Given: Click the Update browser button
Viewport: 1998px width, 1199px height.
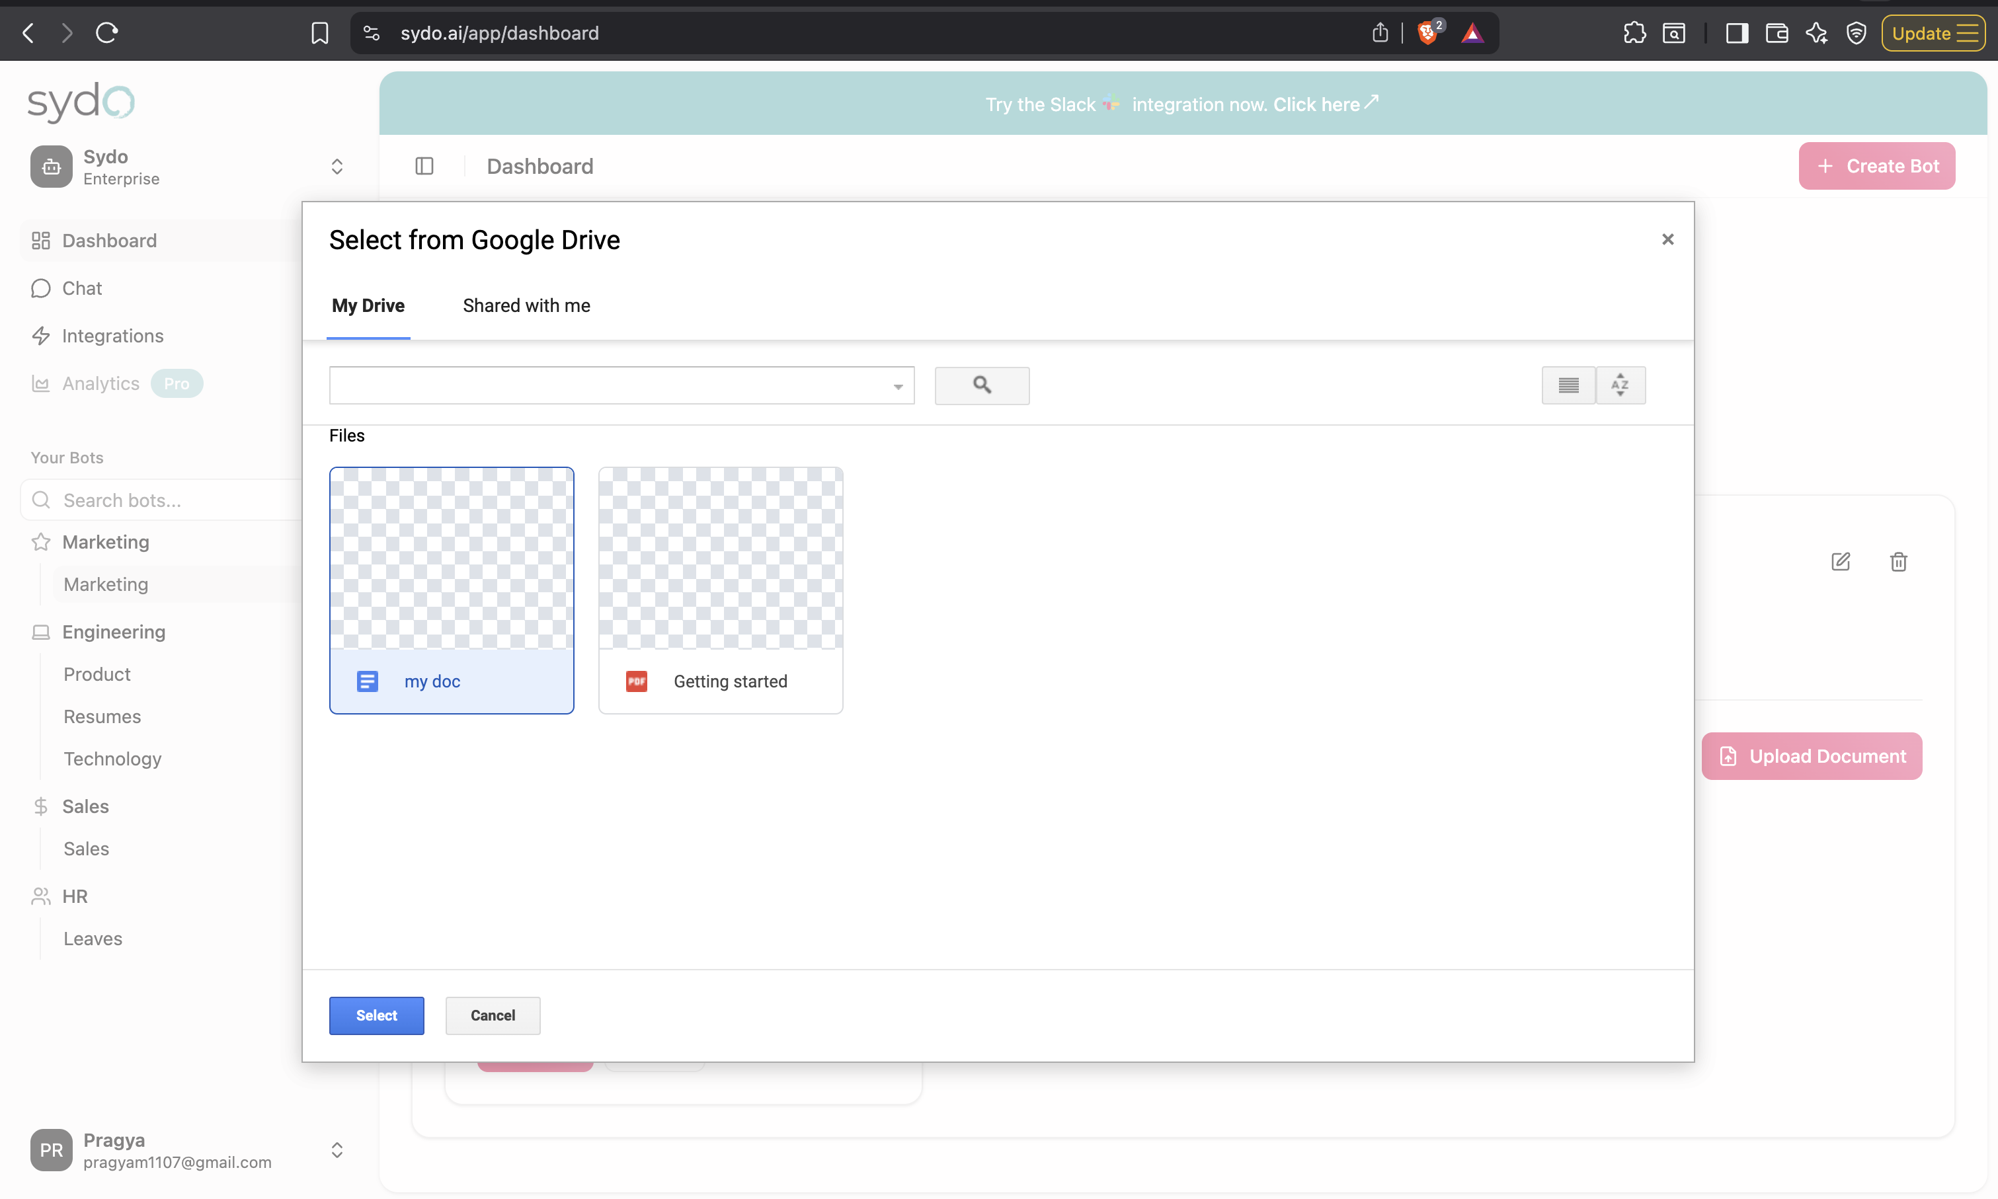Looking at the screenshot, I should point(1933,33).
